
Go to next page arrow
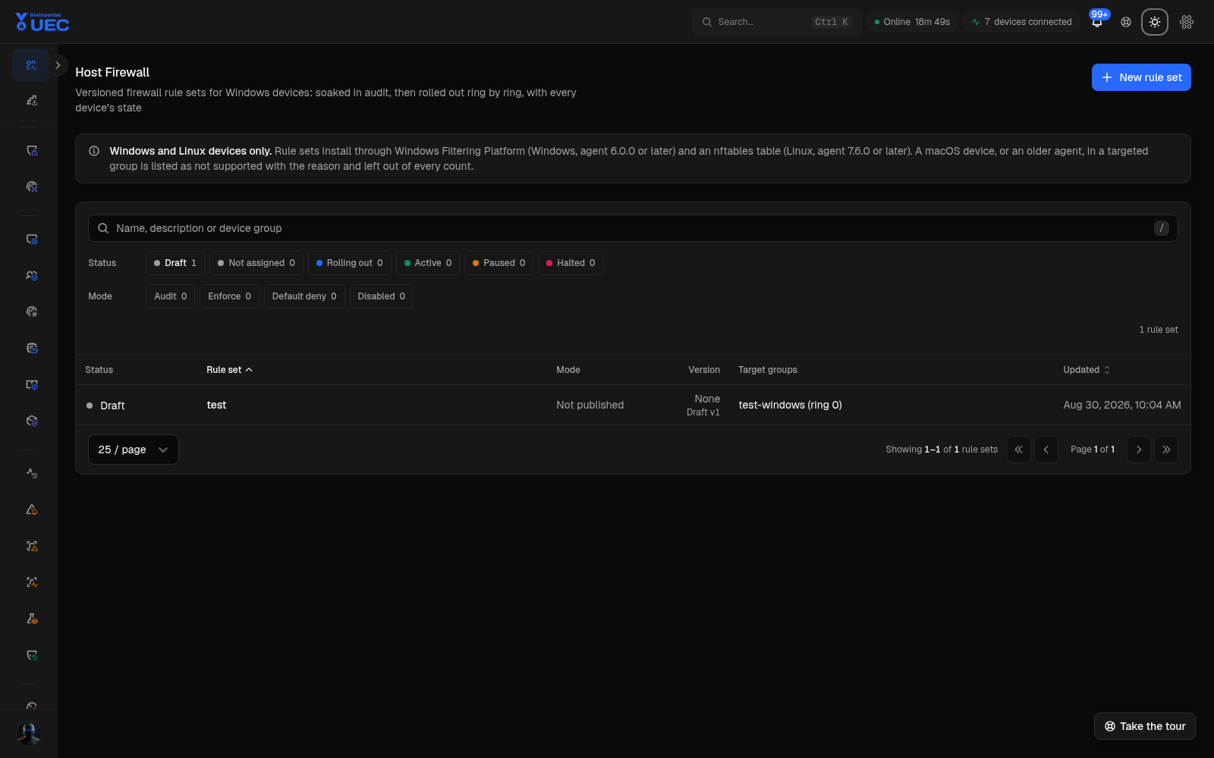1139,449
